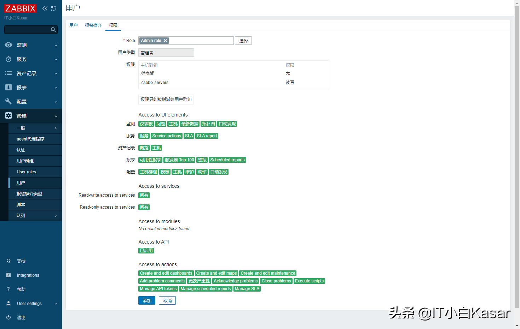Click the sidebar kiosk mode icon
This screenshot has width=520, height=329.
[x=53, y=8]
